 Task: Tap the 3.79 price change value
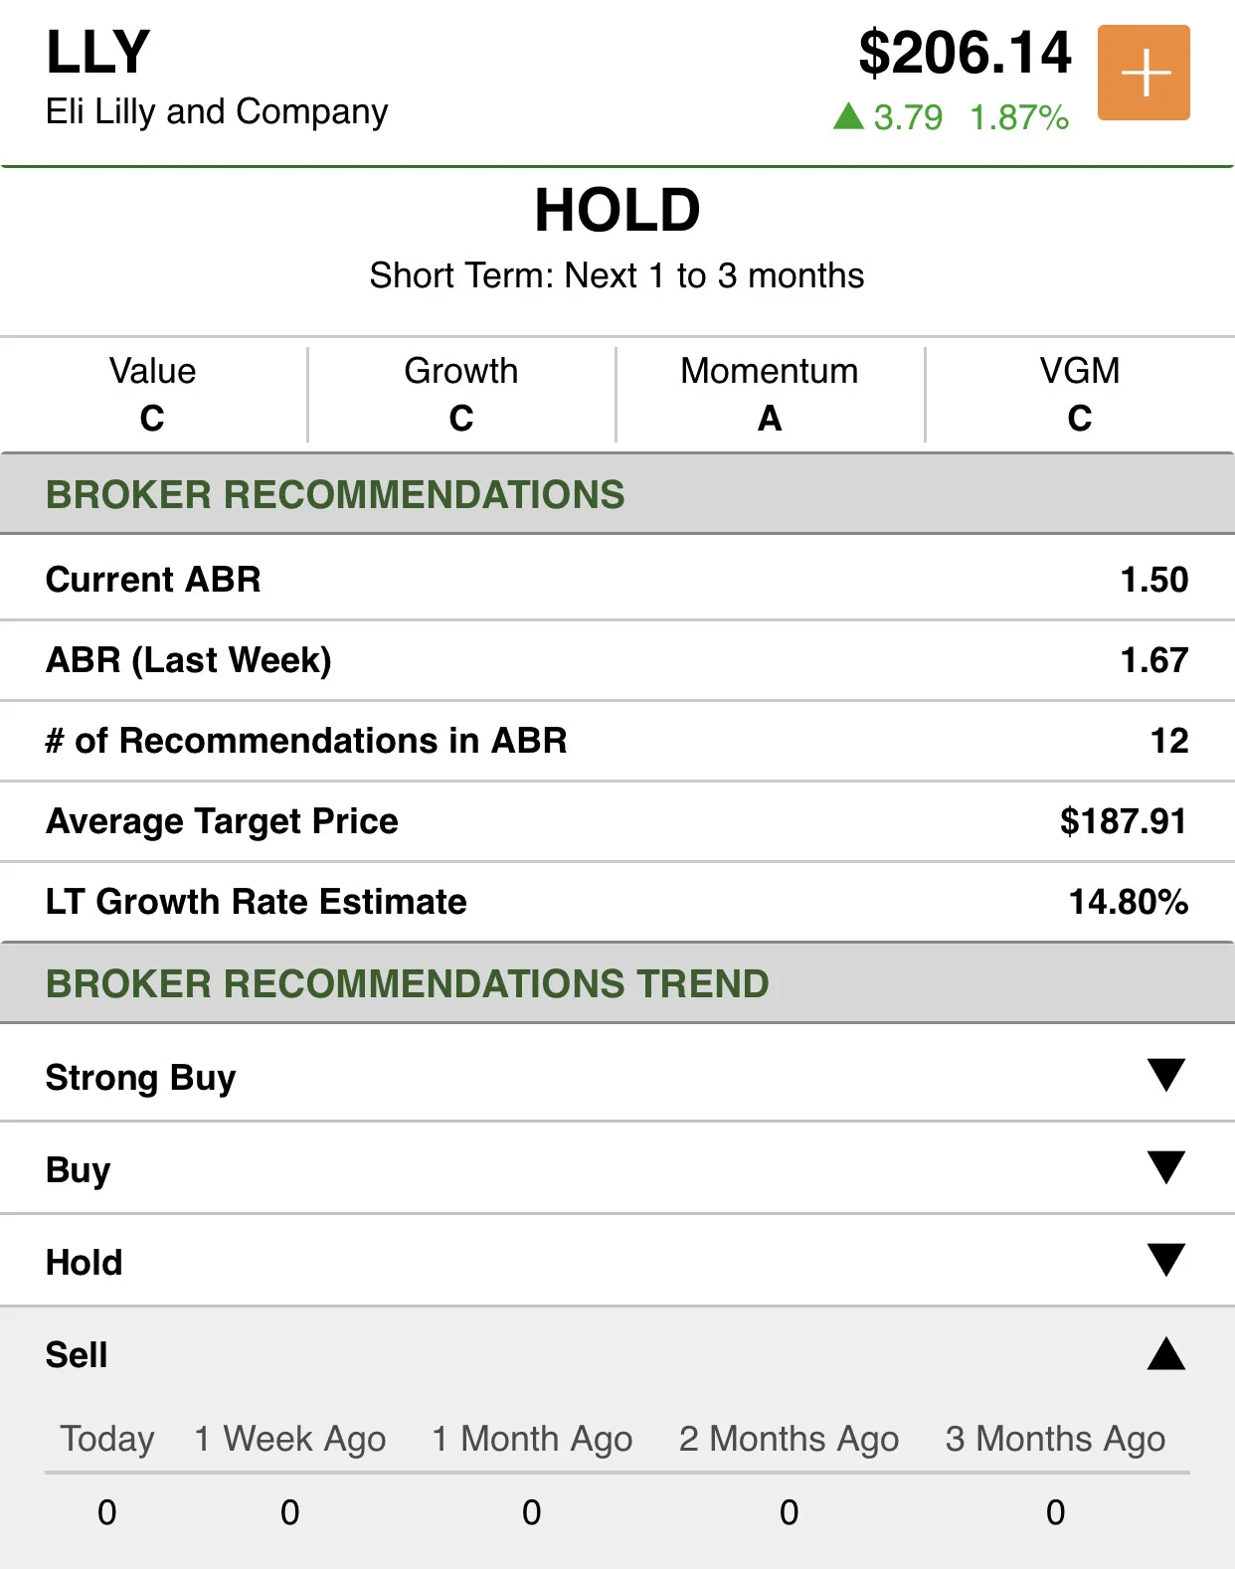[908, 117]
